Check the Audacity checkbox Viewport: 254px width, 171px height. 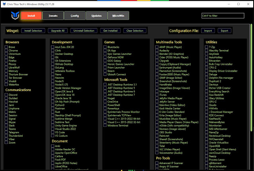click(x=157, y=51)
